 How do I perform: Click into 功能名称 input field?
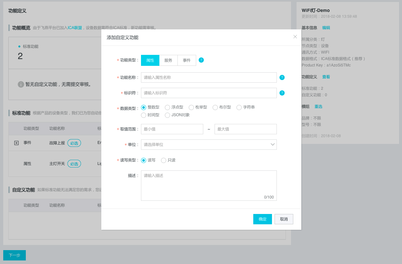208,77
